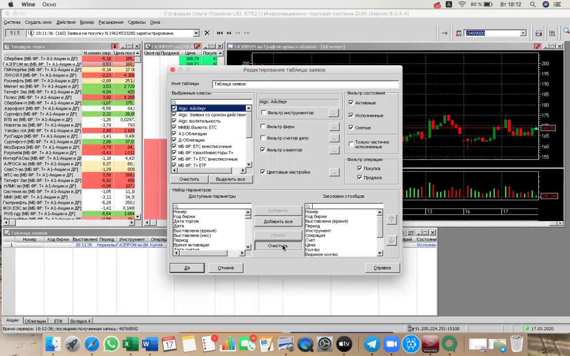Open Telegram from the Dock
Screen dimensions: 570x356
[372, 344]
